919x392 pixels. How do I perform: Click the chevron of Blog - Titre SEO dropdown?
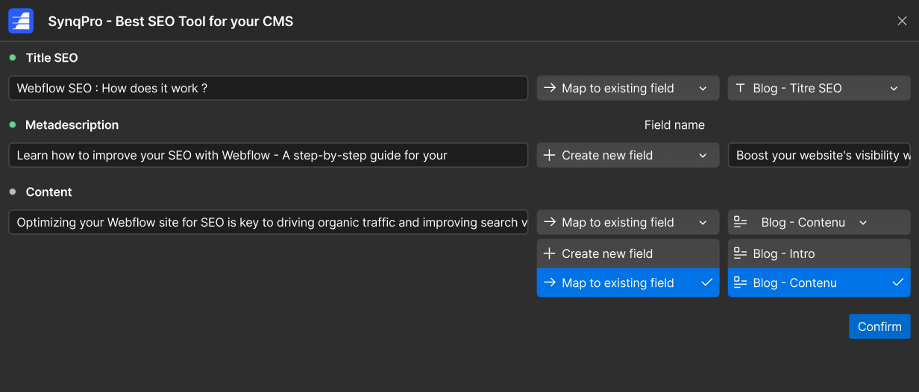[894, 88]
